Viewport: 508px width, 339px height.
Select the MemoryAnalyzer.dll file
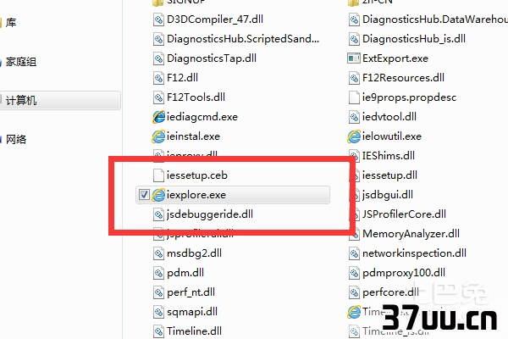(404, 234)
